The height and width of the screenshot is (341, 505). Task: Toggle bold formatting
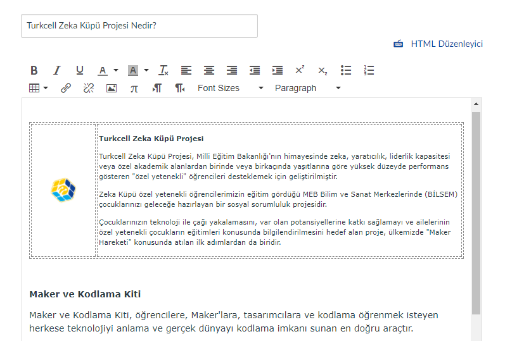pyautogui.click(x=34, y=70)
